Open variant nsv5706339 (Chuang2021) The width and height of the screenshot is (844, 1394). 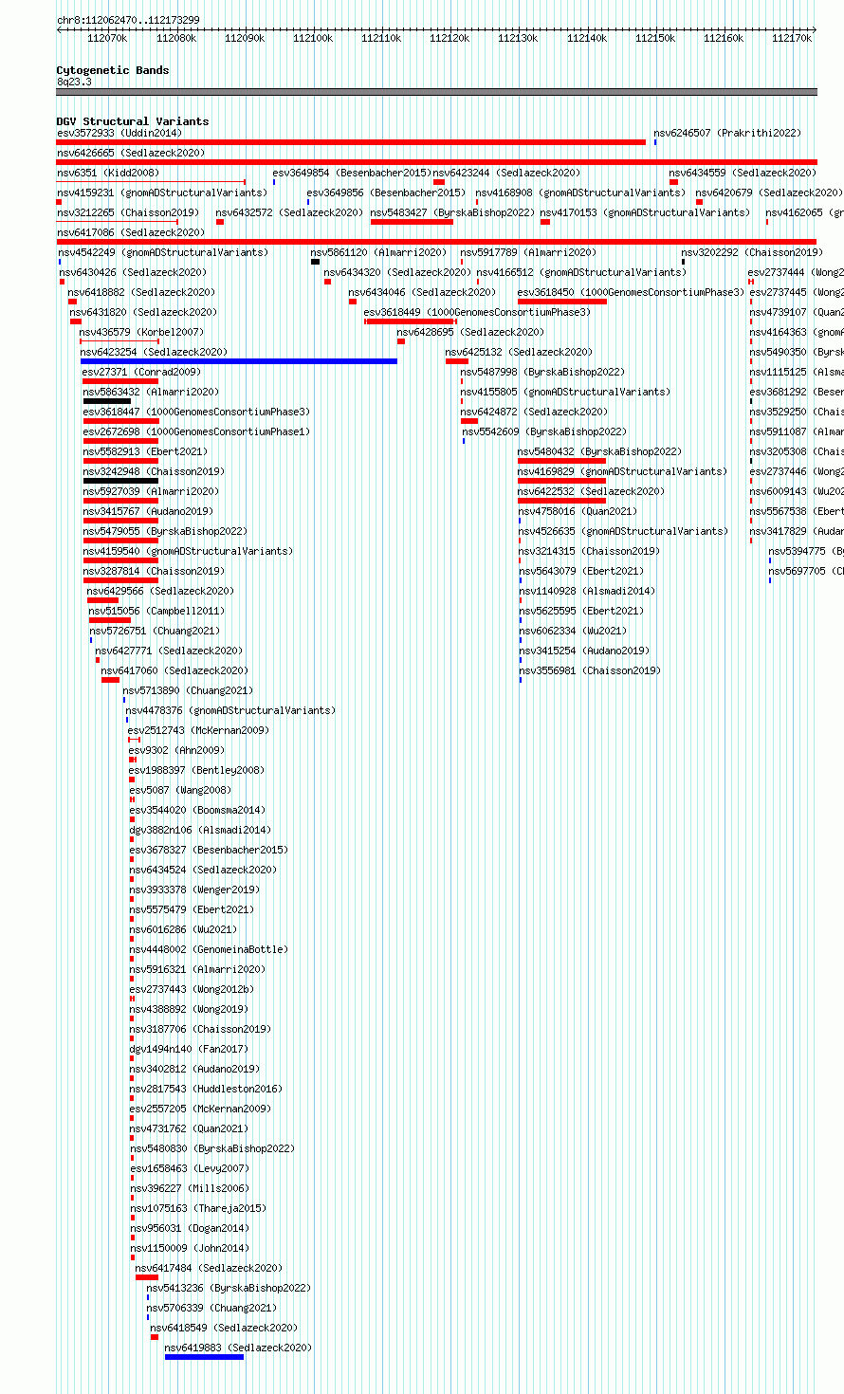pyautogui.click(x=211, y=1308)
